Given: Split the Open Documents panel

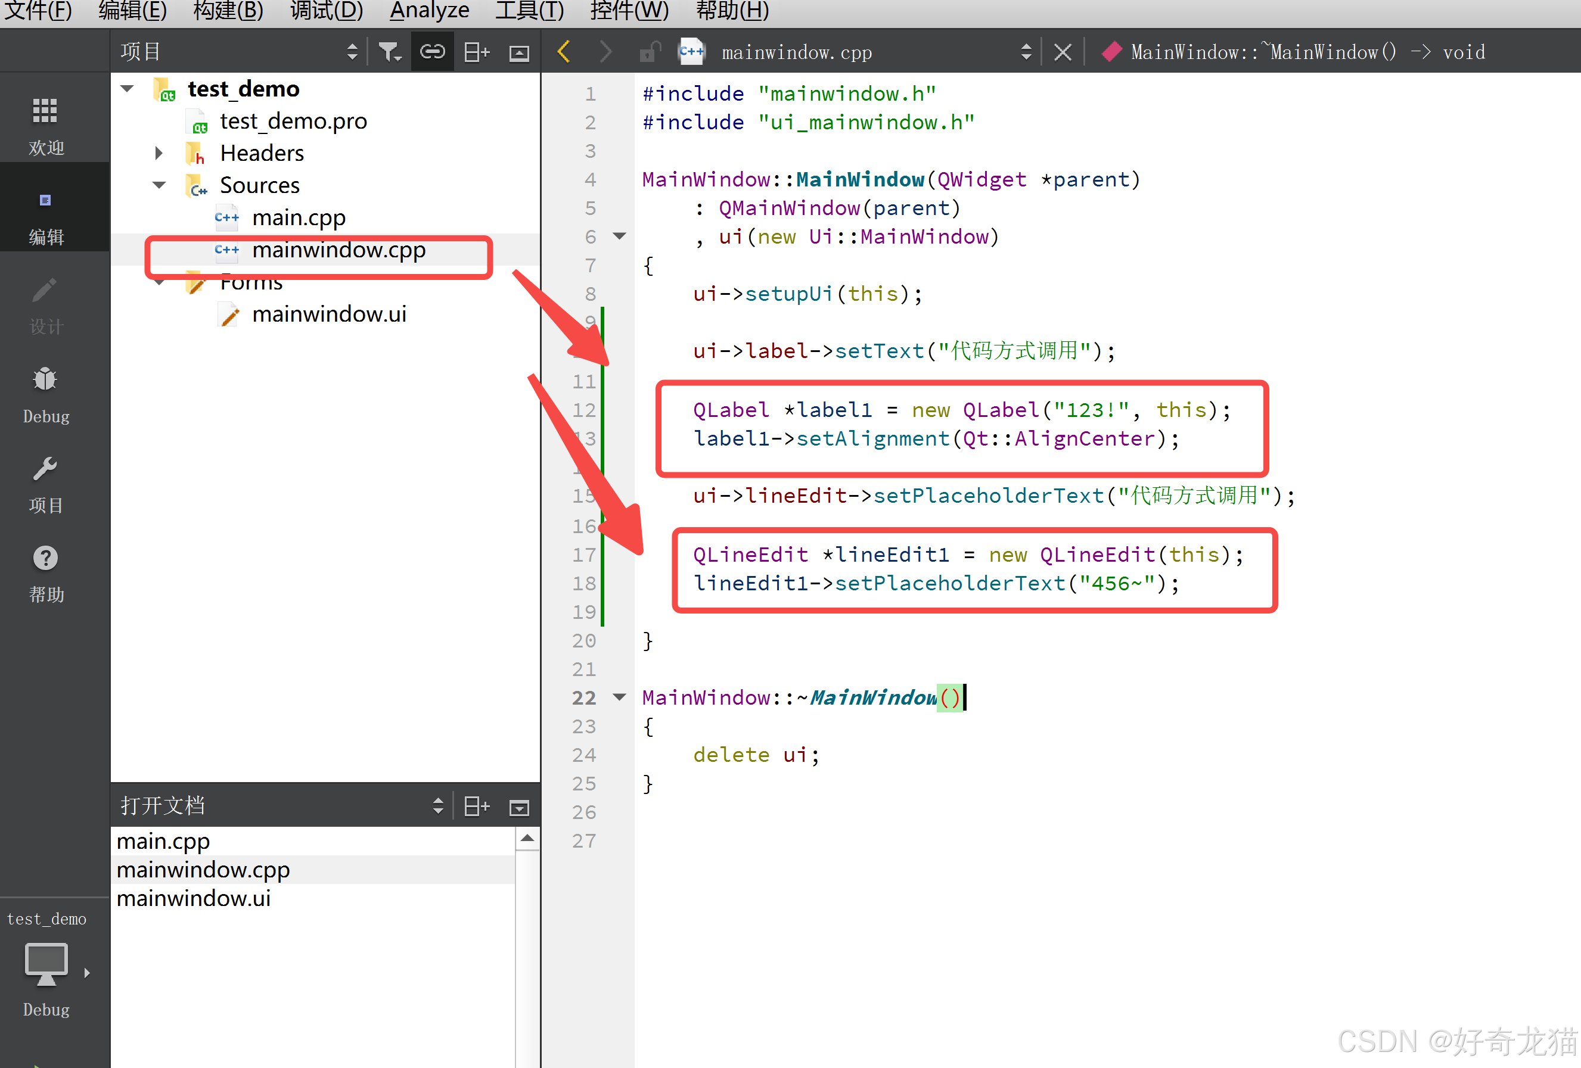Looking at the screenshot, I should (x=477, y=807).
